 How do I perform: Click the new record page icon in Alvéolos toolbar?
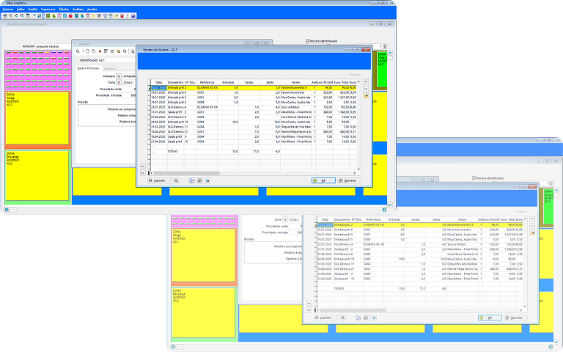coord(87,51)
